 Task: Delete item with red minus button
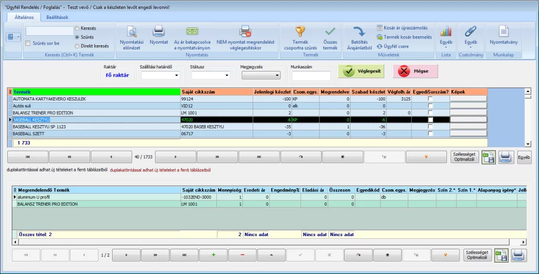point(242,255)
